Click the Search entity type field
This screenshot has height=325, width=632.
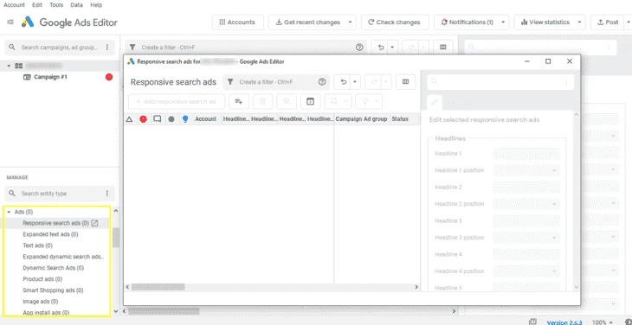(60, 194)
